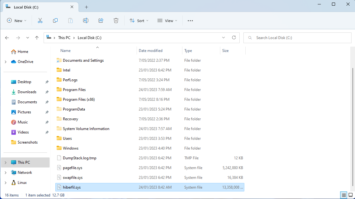Open the New dropdown menu

click(16, 20)
